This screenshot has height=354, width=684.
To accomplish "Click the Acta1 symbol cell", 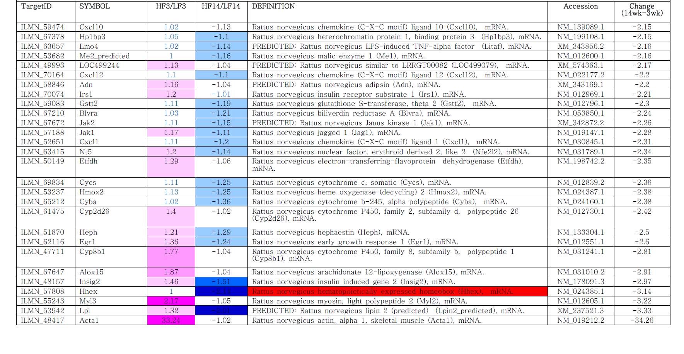I will (x=111, y=320).
